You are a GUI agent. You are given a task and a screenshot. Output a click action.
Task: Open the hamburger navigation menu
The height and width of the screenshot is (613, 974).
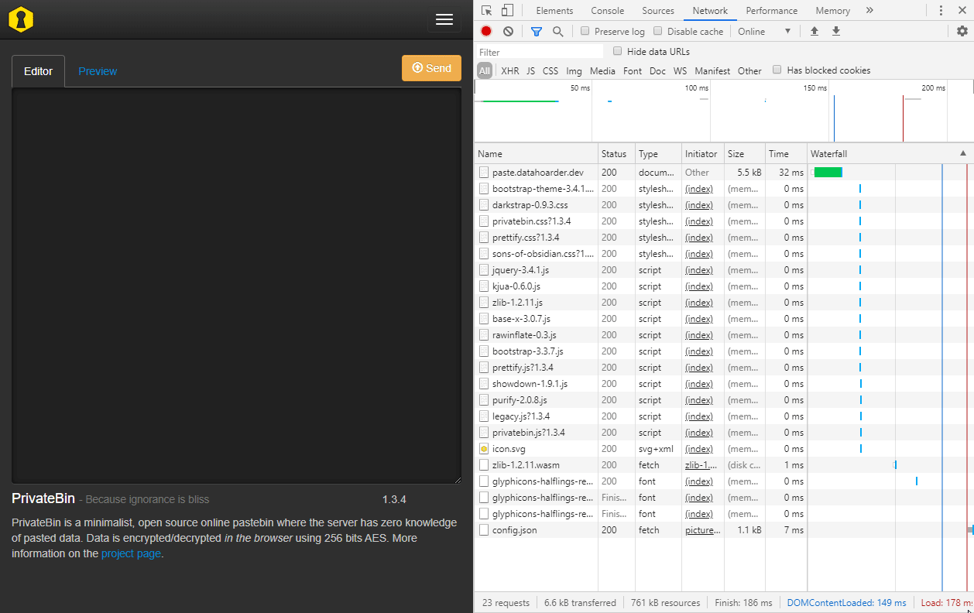click(444, 19)
